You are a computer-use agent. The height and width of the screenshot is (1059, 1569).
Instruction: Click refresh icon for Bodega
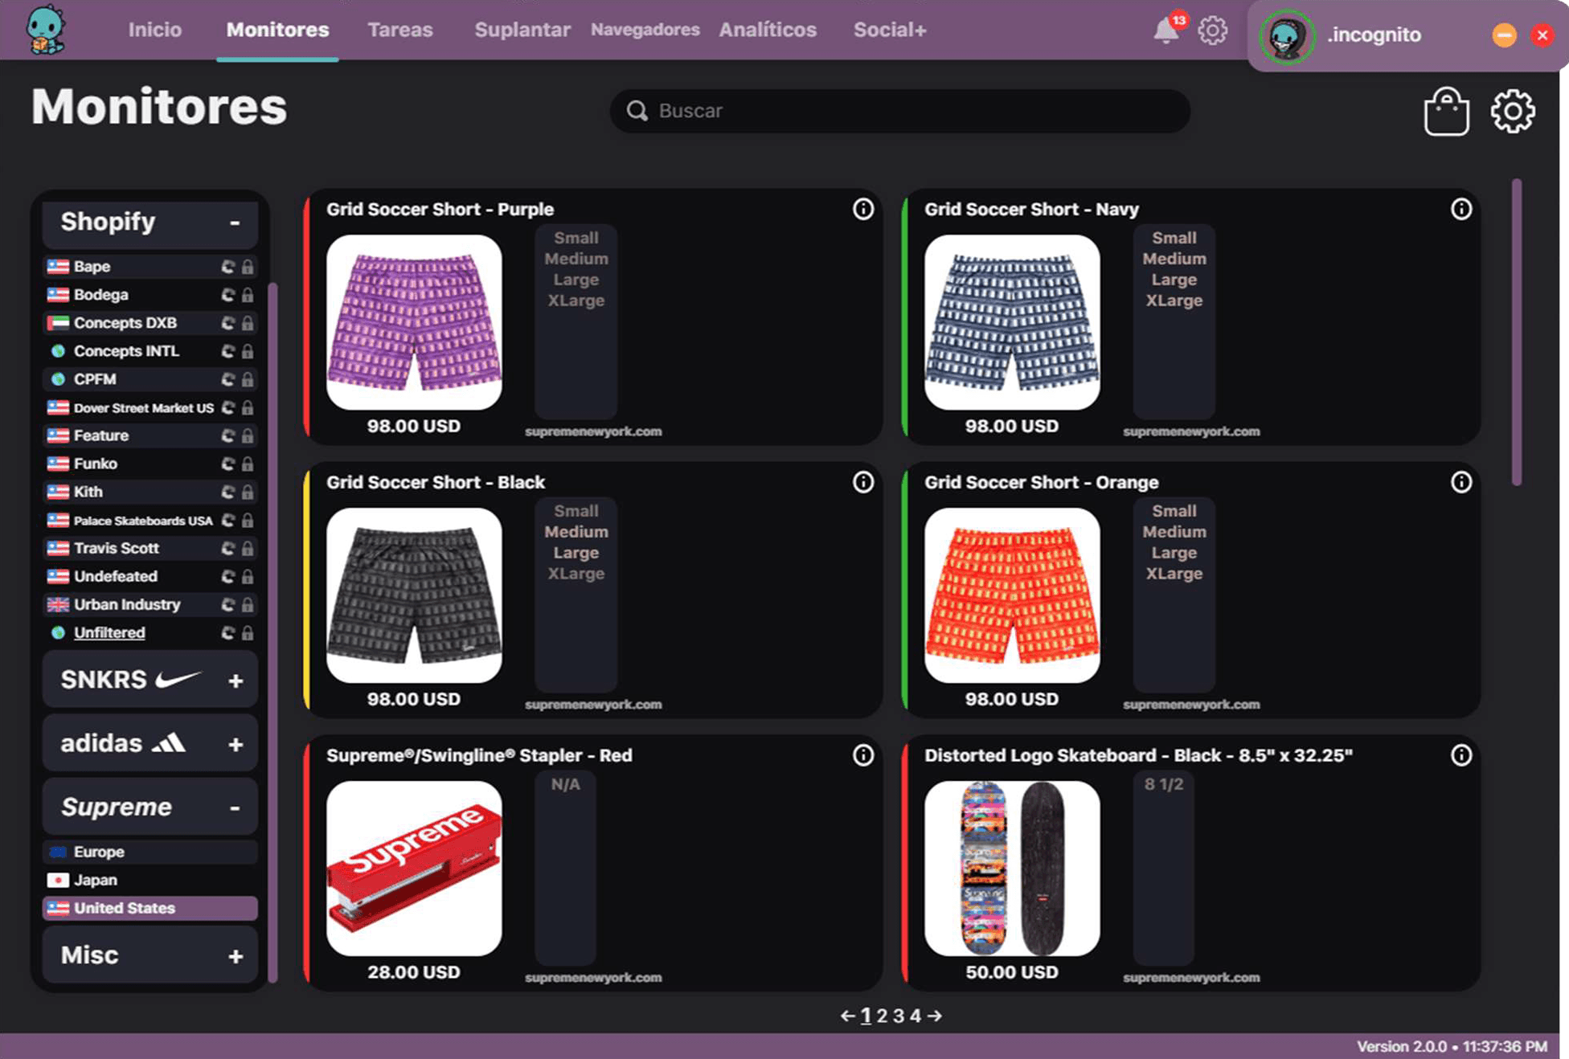228,295
